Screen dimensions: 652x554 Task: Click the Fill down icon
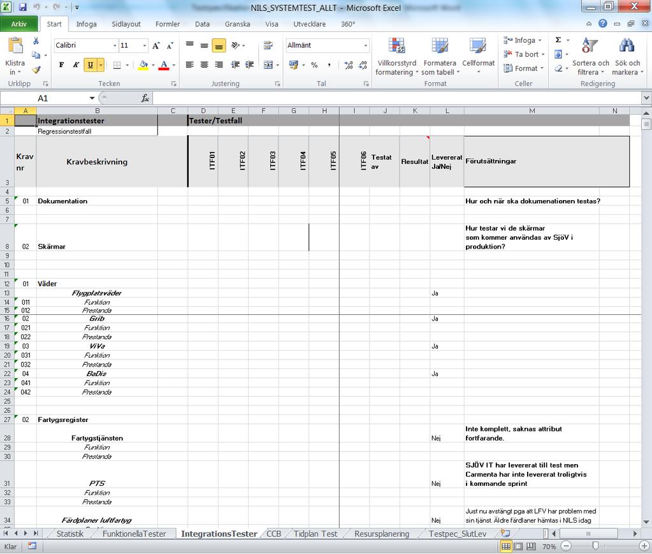[558, 54]
